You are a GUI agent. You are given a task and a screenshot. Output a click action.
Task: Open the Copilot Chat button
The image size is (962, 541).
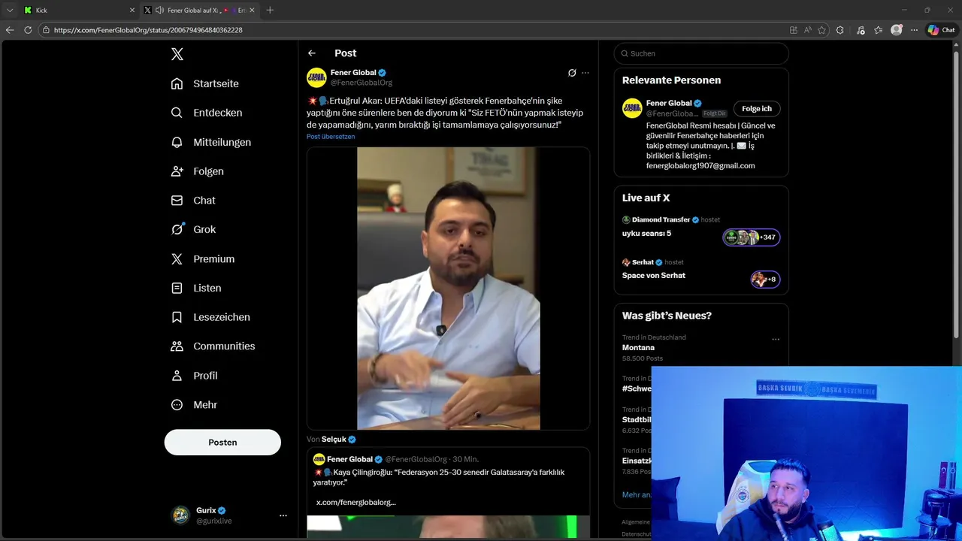click(x=942, y=30)
